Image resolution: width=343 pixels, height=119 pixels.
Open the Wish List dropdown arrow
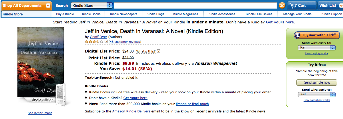pos(340,5)
